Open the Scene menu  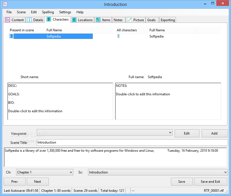21,12
